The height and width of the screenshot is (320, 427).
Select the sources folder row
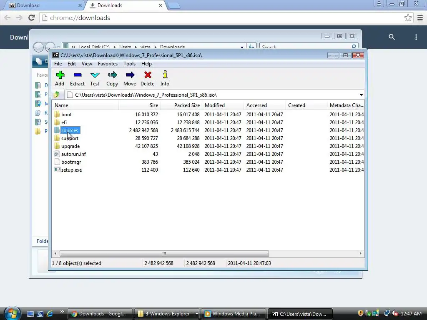(208, 130)
